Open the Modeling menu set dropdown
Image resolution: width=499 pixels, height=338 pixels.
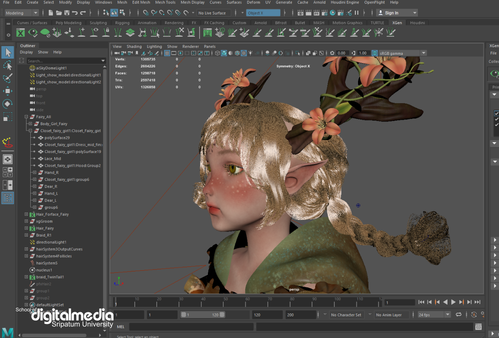(22, 13)
